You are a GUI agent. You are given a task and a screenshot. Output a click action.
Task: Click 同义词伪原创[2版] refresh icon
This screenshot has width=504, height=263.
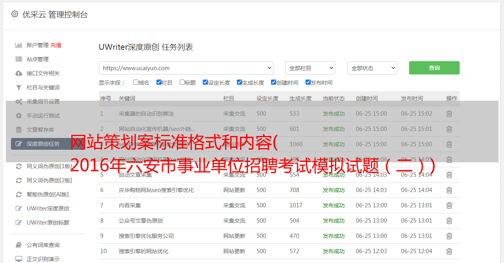(x=18, y=180)
